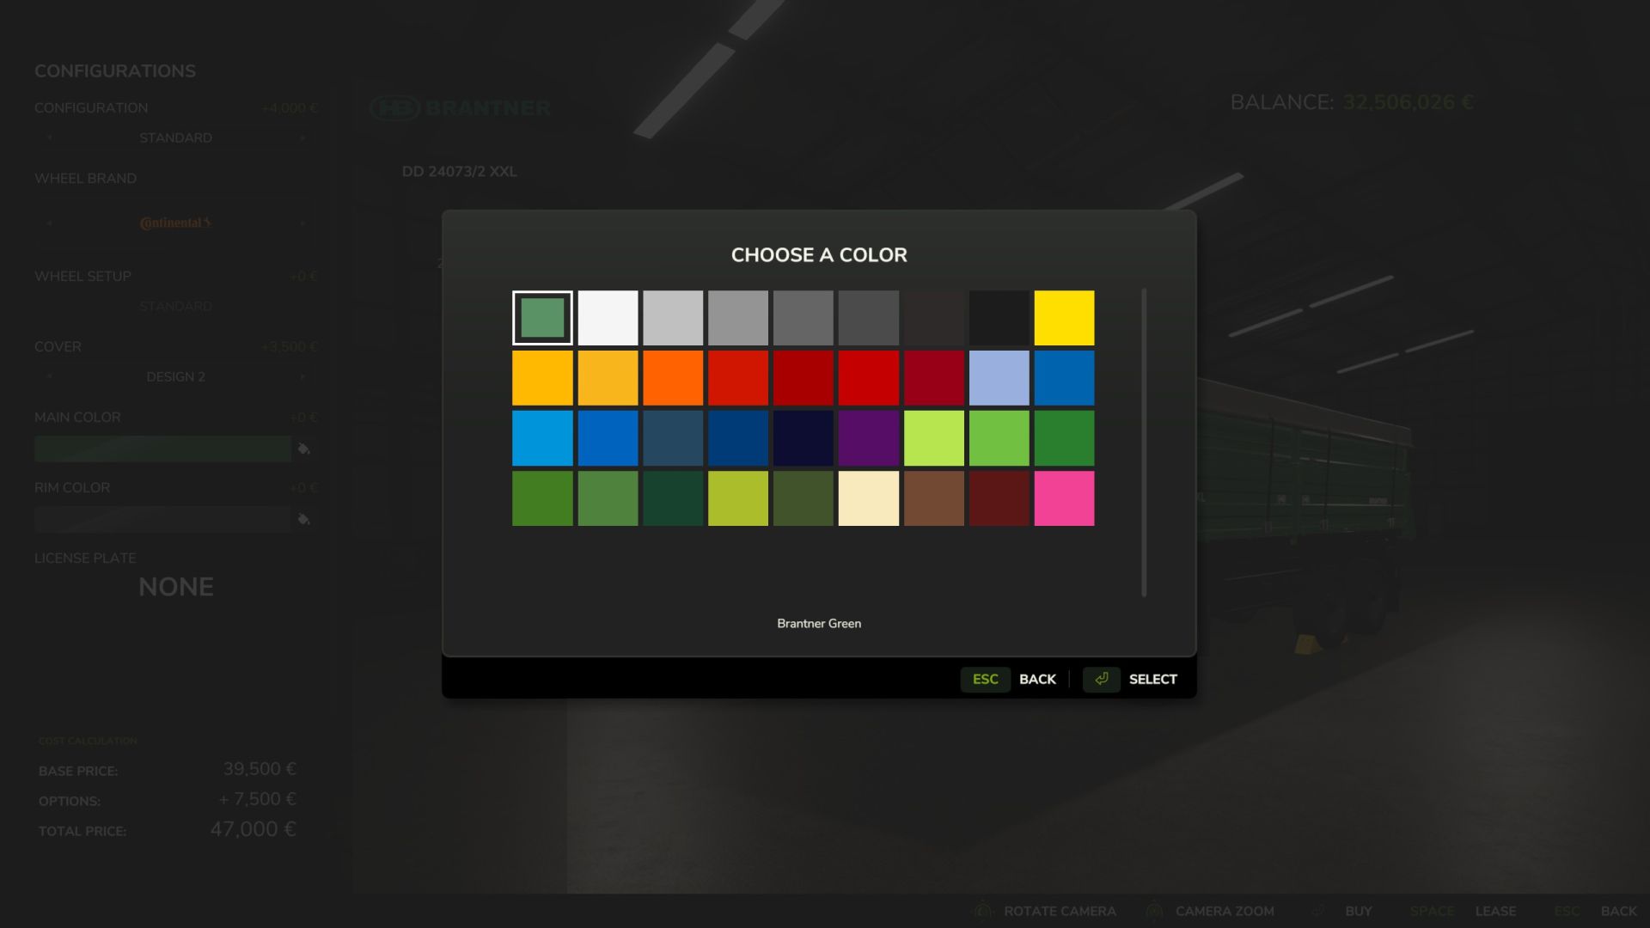Click the Continental wheel brand logo
The height and width of the screenshot is (928, 1650).
175,223
